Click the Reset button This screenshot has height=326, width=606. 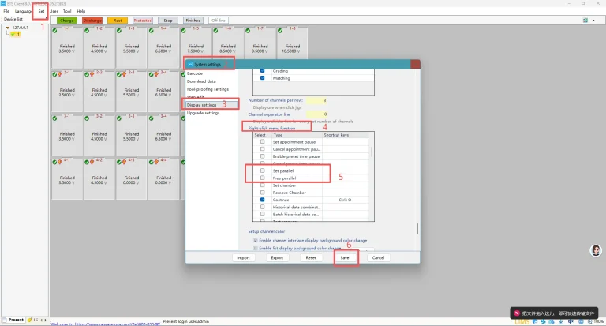[x=311, y=257]
